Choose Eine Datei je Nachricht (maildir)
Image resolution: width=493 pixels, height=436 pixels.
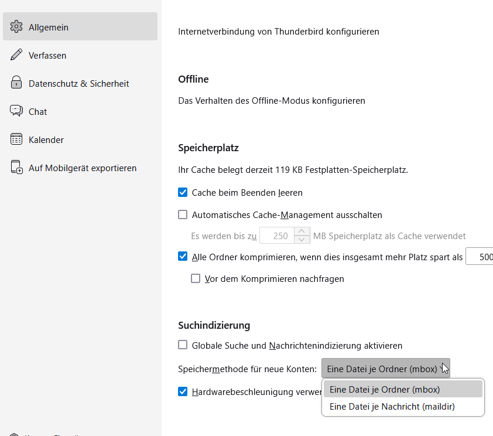point(392,406)
